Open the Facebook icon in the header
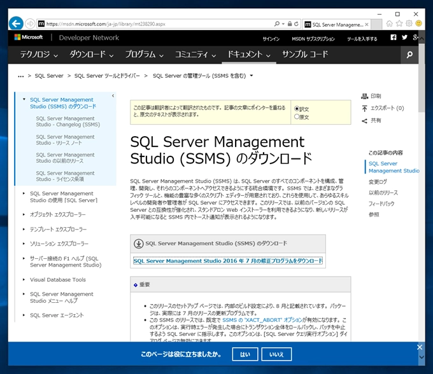Screen dimensions: 433x374 [393, 38]
